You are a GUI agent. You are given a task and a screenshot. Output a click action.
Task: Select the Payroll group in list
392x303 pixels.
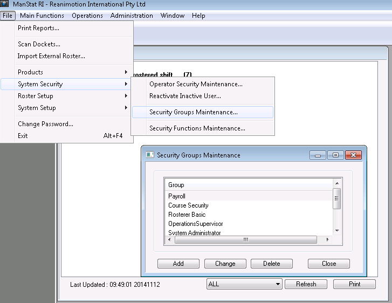coord(177,196)
